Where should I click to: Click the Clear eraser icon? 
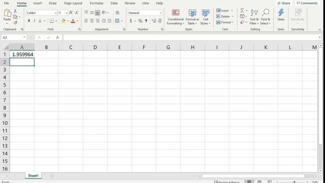(242, 22)
